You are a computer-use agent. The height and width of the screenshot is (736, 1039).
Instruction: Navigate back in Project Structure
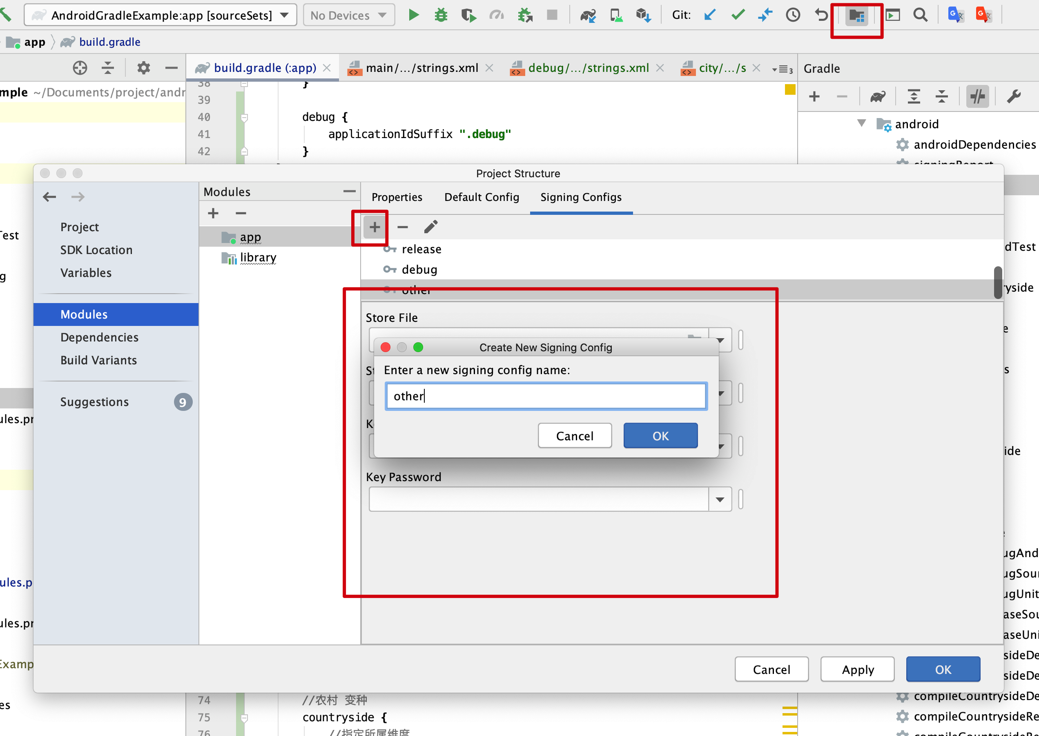pyautogui.click(x=49, y=197)
